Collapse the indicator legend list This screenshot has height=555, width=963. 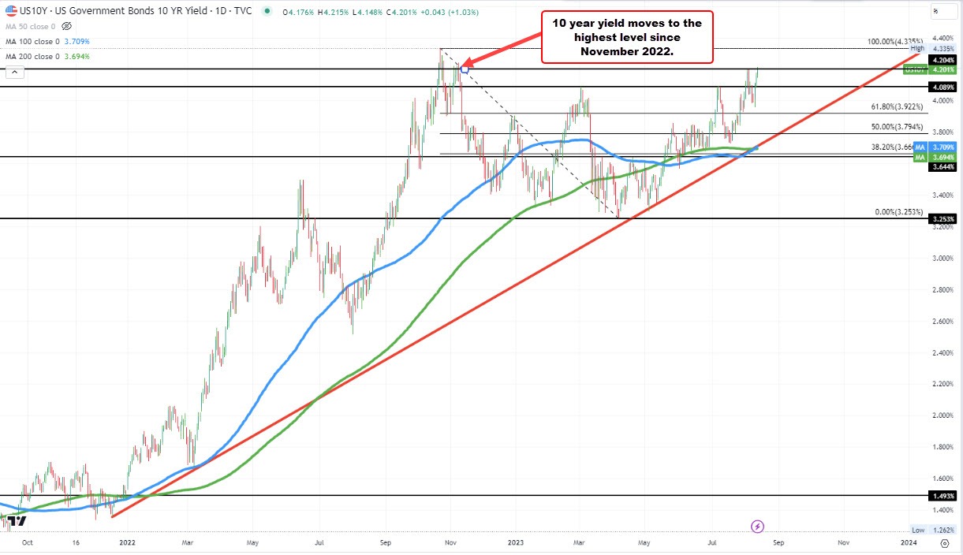tap(15, 73)
